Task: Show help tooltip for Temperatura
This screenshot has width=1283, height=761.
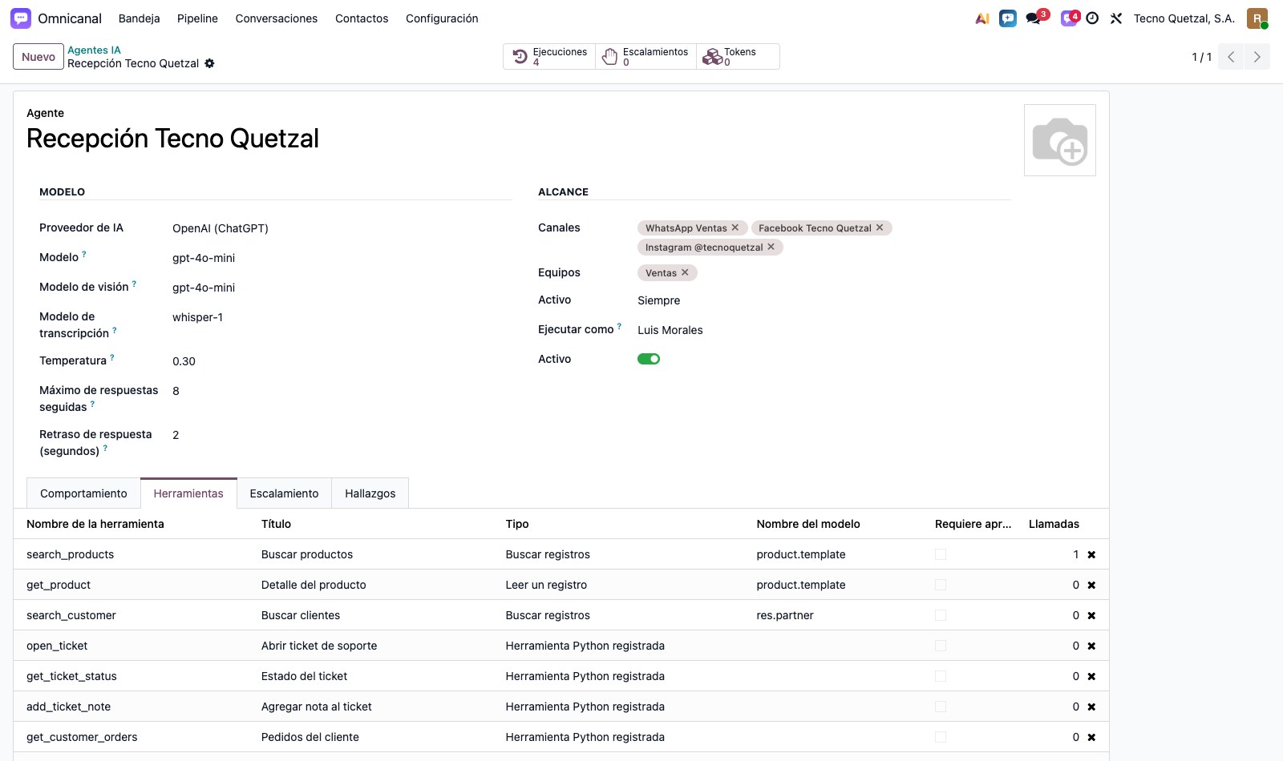Action: (x=112, y=357)
